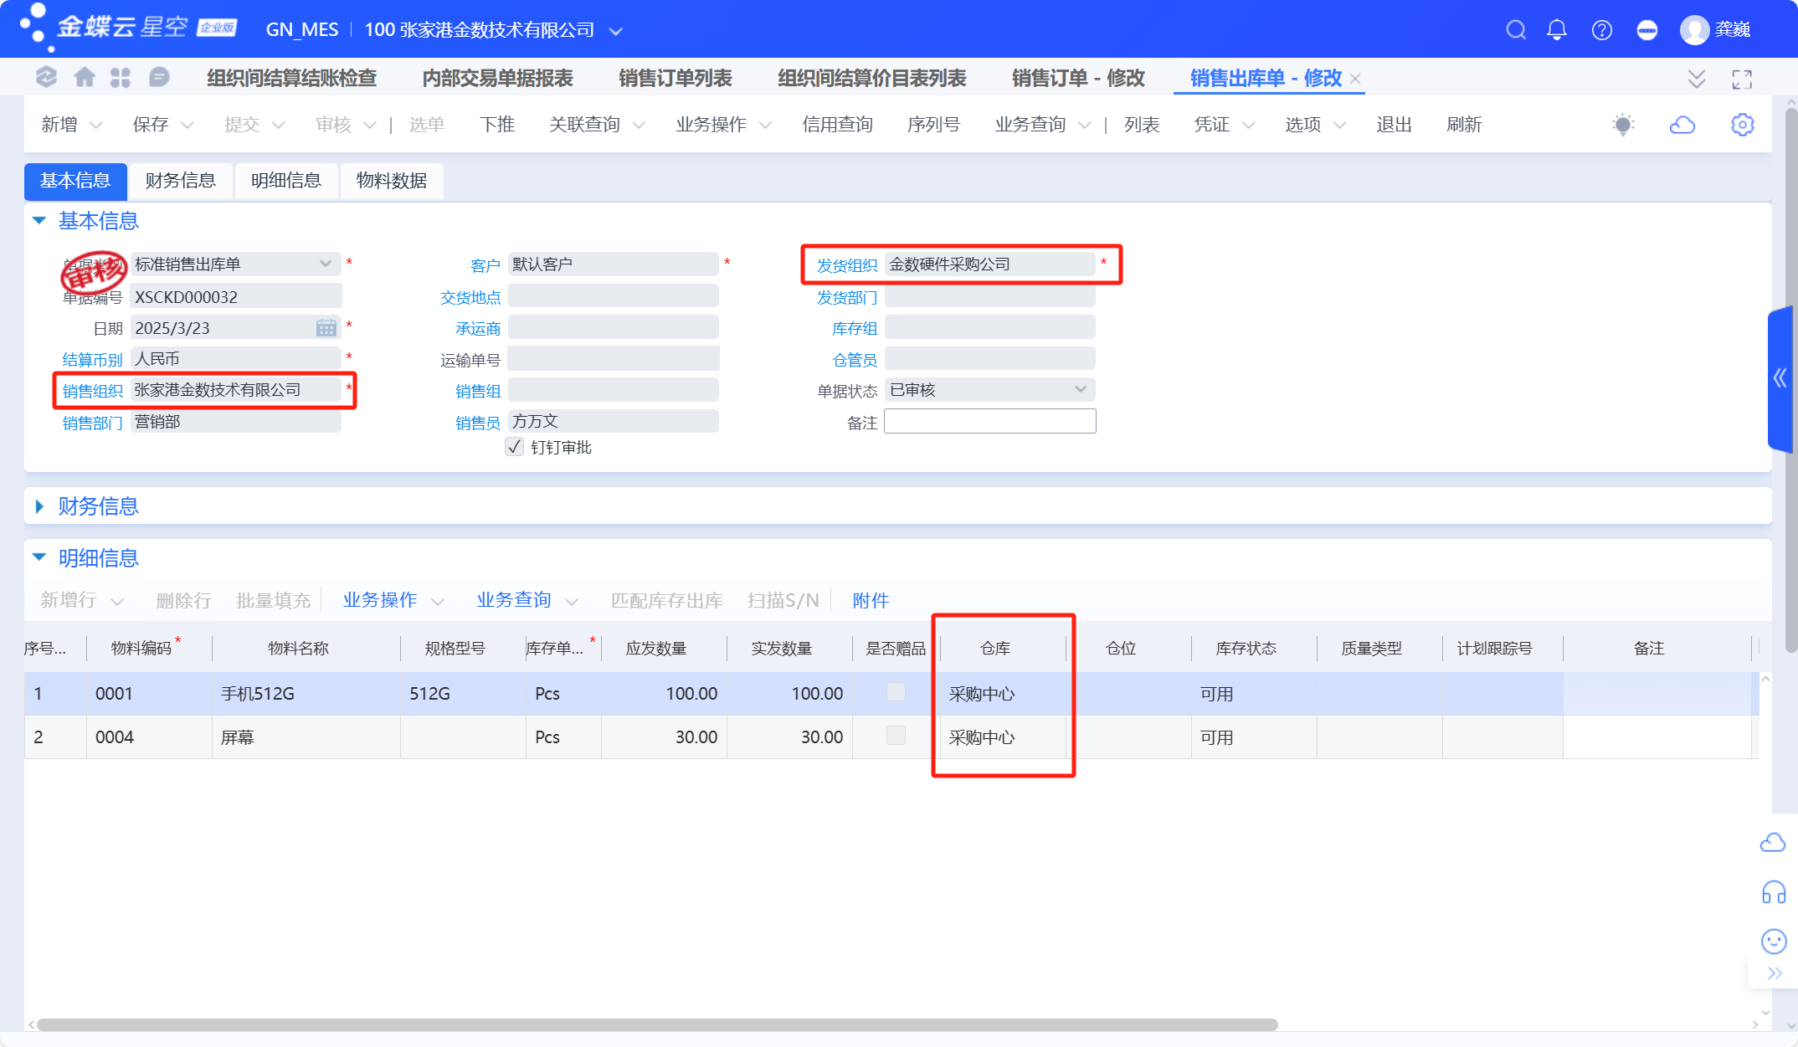Click the cube logo icon in the tab bar
The height and width of the screenshot is (1047, 1798).
[x=46, y=77]
